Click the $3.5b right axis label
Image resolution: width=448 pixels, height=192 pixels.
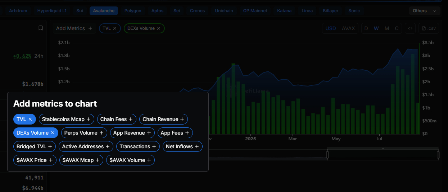[429, 43]
